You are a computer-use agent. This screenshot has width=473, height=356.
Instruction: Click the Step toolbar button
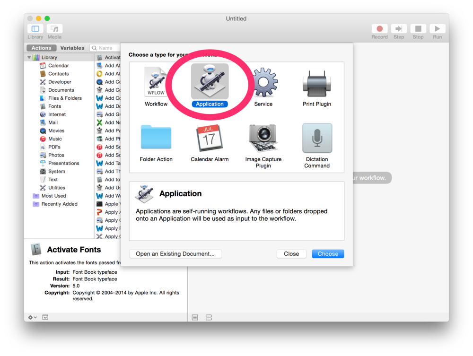click(399, 29)
